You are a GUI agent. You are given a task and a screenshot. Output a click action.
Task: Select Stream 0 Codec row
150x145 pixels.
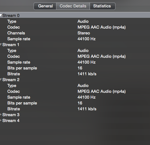click(x=75, y=27)
